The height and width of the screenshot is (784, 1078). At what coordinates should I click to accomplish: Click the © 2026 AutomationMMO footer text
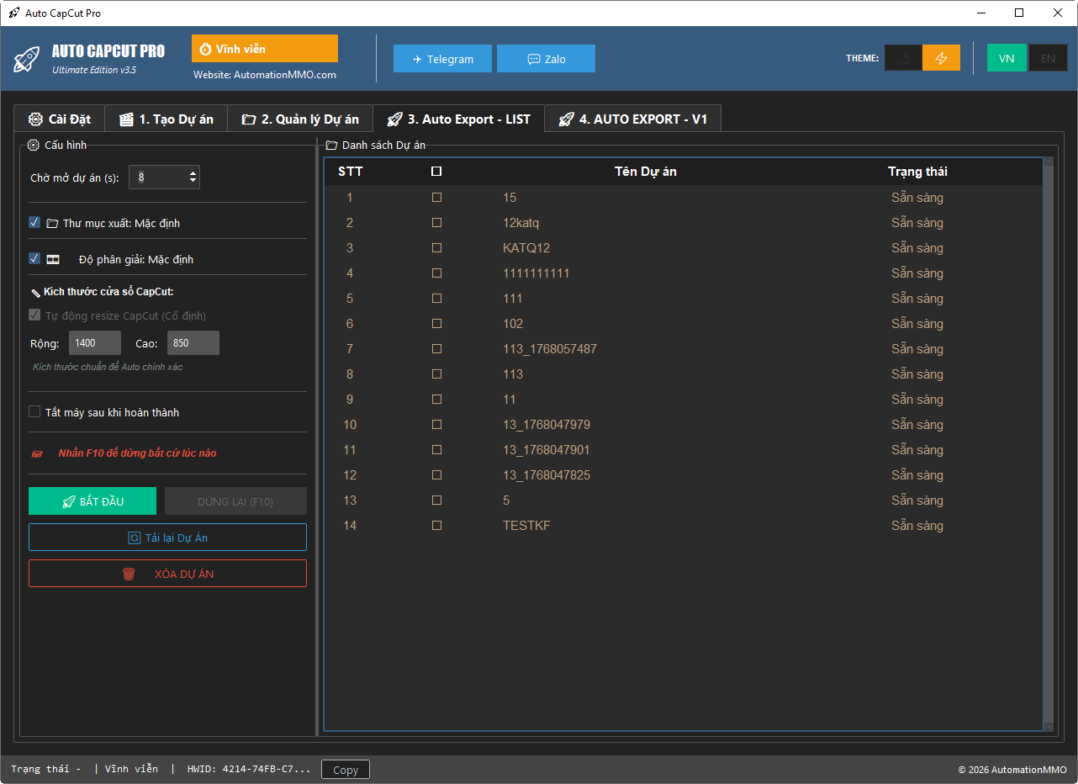(x=1012, y=770)
